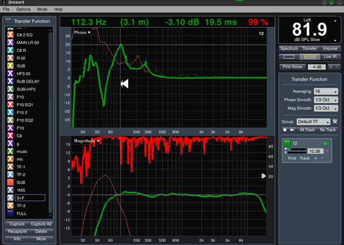Viewport: 344px width, 245px height.
Task: Open the SPL meter input dropdown arrow
Action: point(335,21)
